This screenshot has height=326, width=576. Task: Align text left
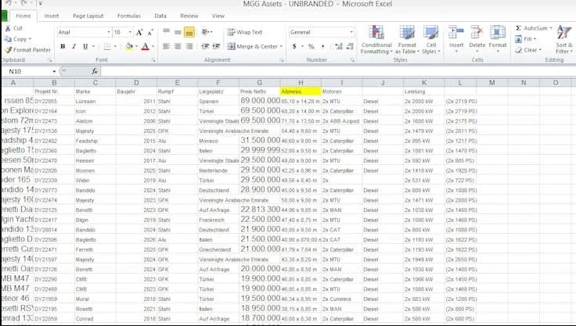[167, 46]
